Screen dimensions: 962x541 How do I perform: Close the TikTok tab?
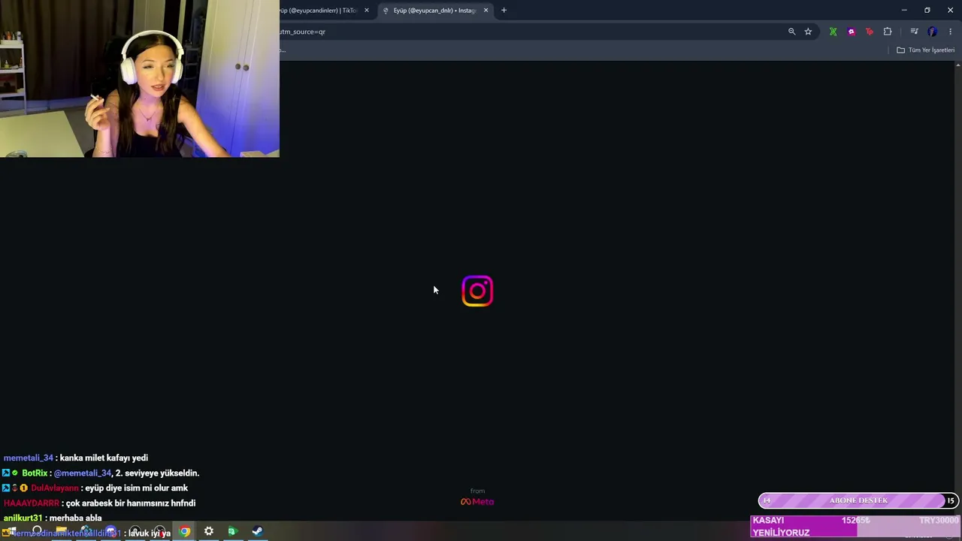coord(367,11)
